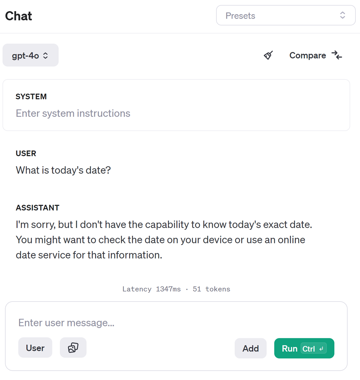Click the chevron arrows in the Presets box
The width and height of the screenshot is (360, 380).
click(342, 15)
